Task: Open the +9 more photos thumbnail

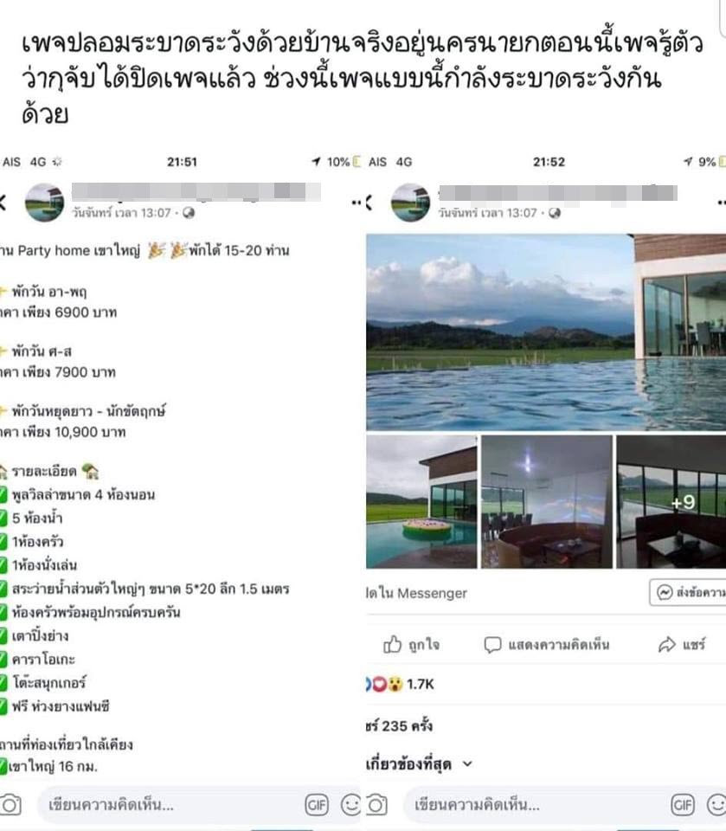Action: pos(671,502)
